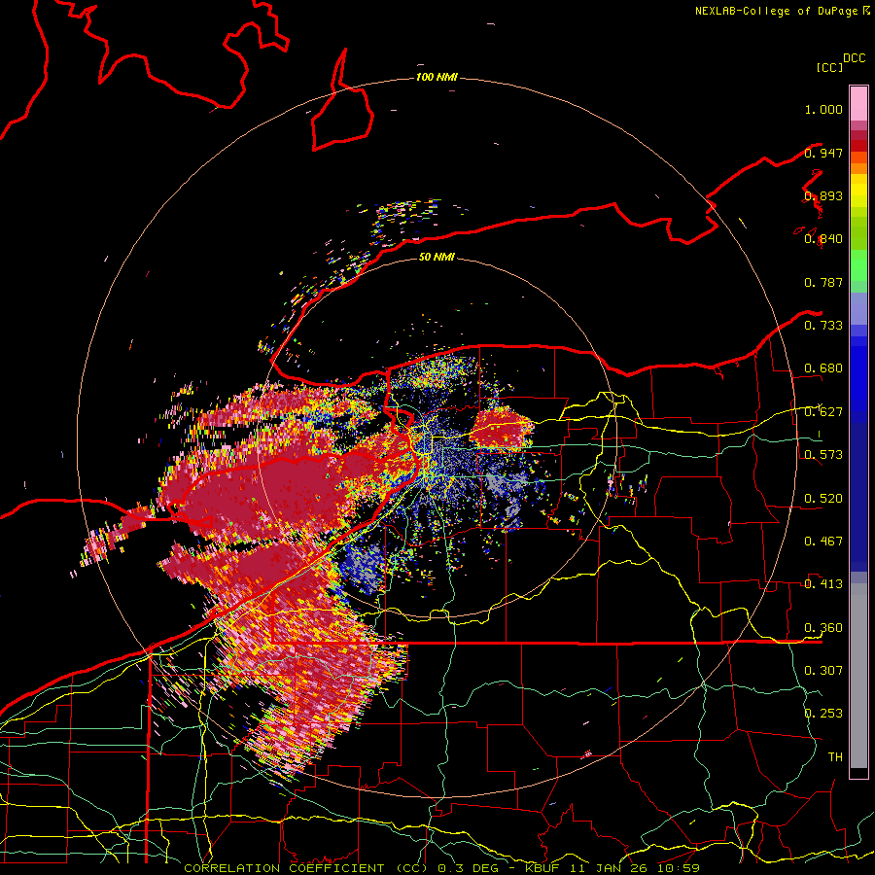The image size is (875, 875).
Task: Click the 0.307 scale value
Action: (823, 670)
